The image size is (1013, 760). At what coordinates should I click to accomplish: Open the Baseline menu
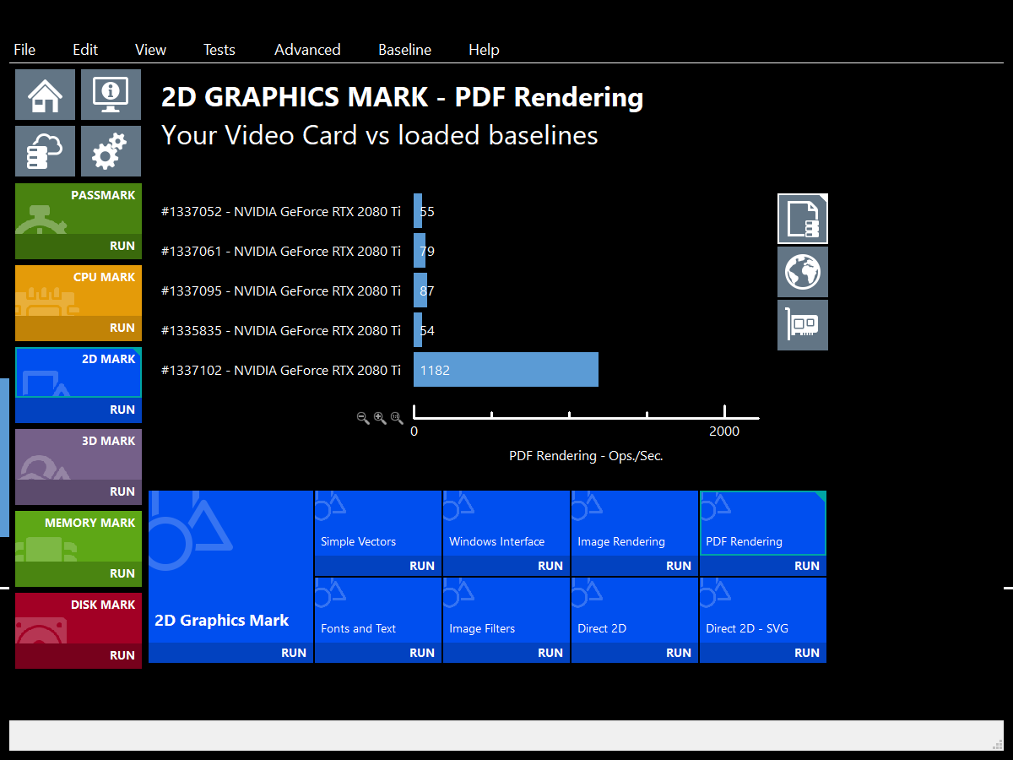[404, 50]
